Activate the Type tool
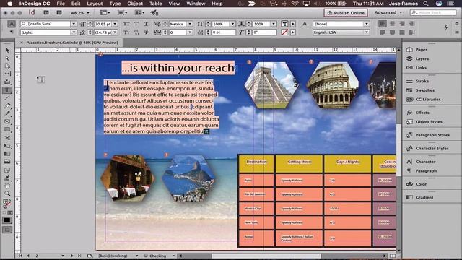 tap(7, 90)
